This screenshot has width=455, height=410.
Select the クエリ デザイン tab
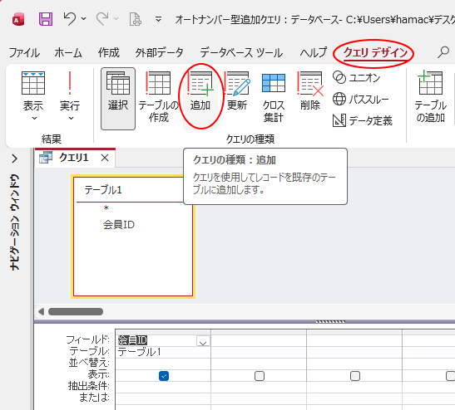[375, 53]
